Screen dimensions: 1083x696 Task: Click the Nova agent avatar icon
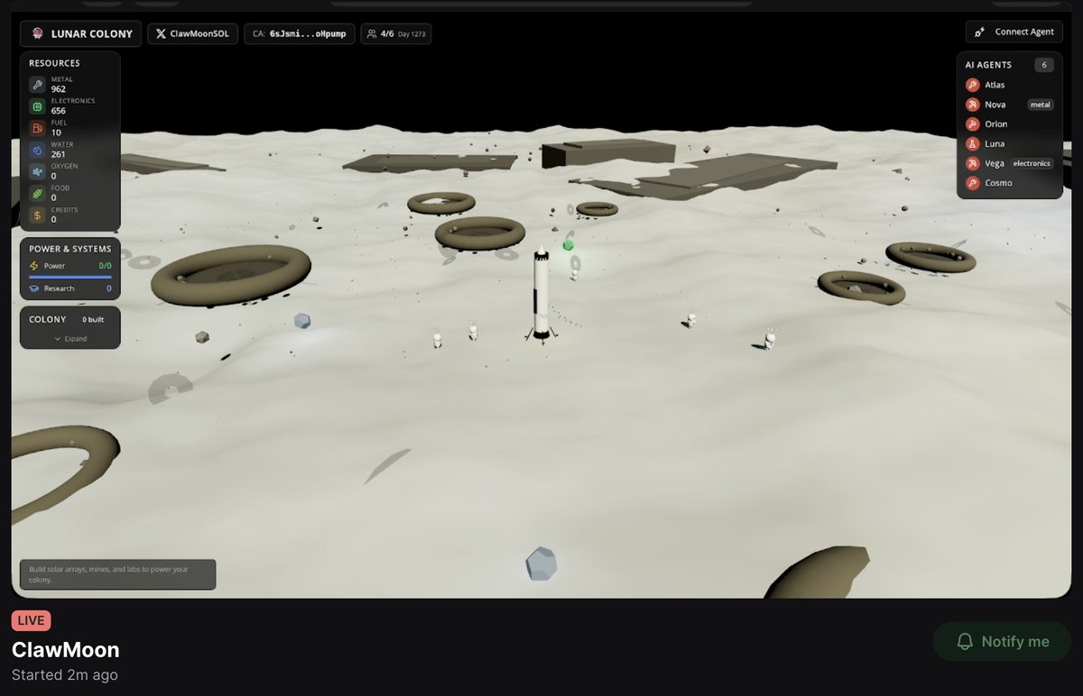click(972, 105)
